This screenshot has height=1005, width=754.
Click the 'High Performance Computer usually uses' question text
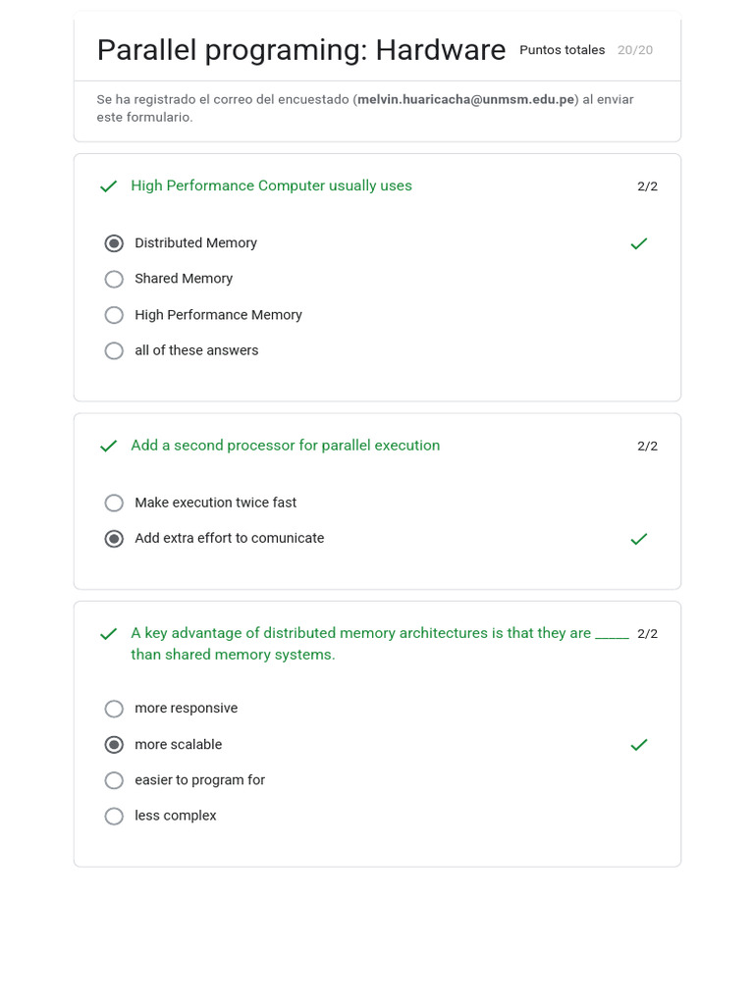click(271, 186)
